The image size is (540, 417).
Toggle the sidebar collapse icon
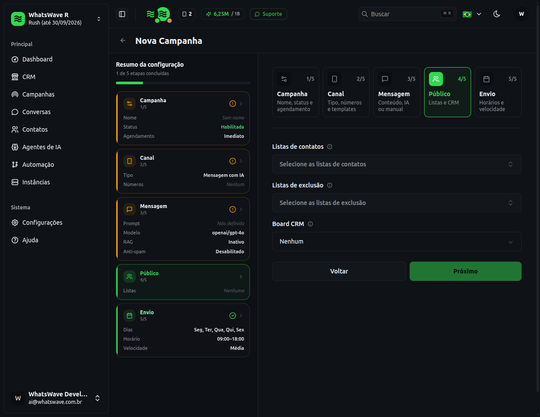click(122, 14)
